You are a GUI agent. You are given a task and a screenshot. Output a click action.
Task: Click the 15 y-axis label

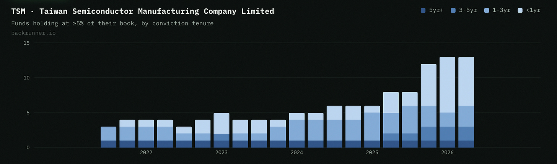pos(26,43)
